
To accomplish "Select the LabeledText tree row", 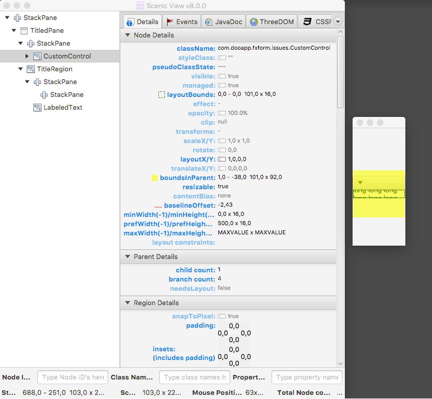I will tap(60, 108).
